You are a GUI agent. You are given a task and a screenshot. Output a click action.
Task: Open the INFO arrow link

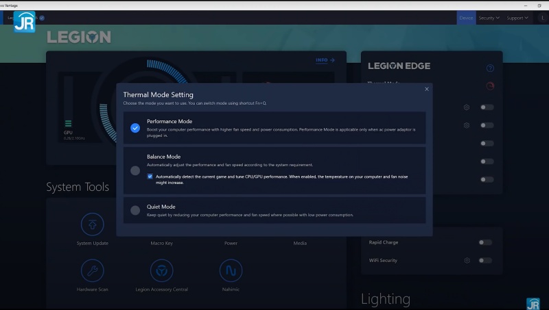(x=325, y=60)
